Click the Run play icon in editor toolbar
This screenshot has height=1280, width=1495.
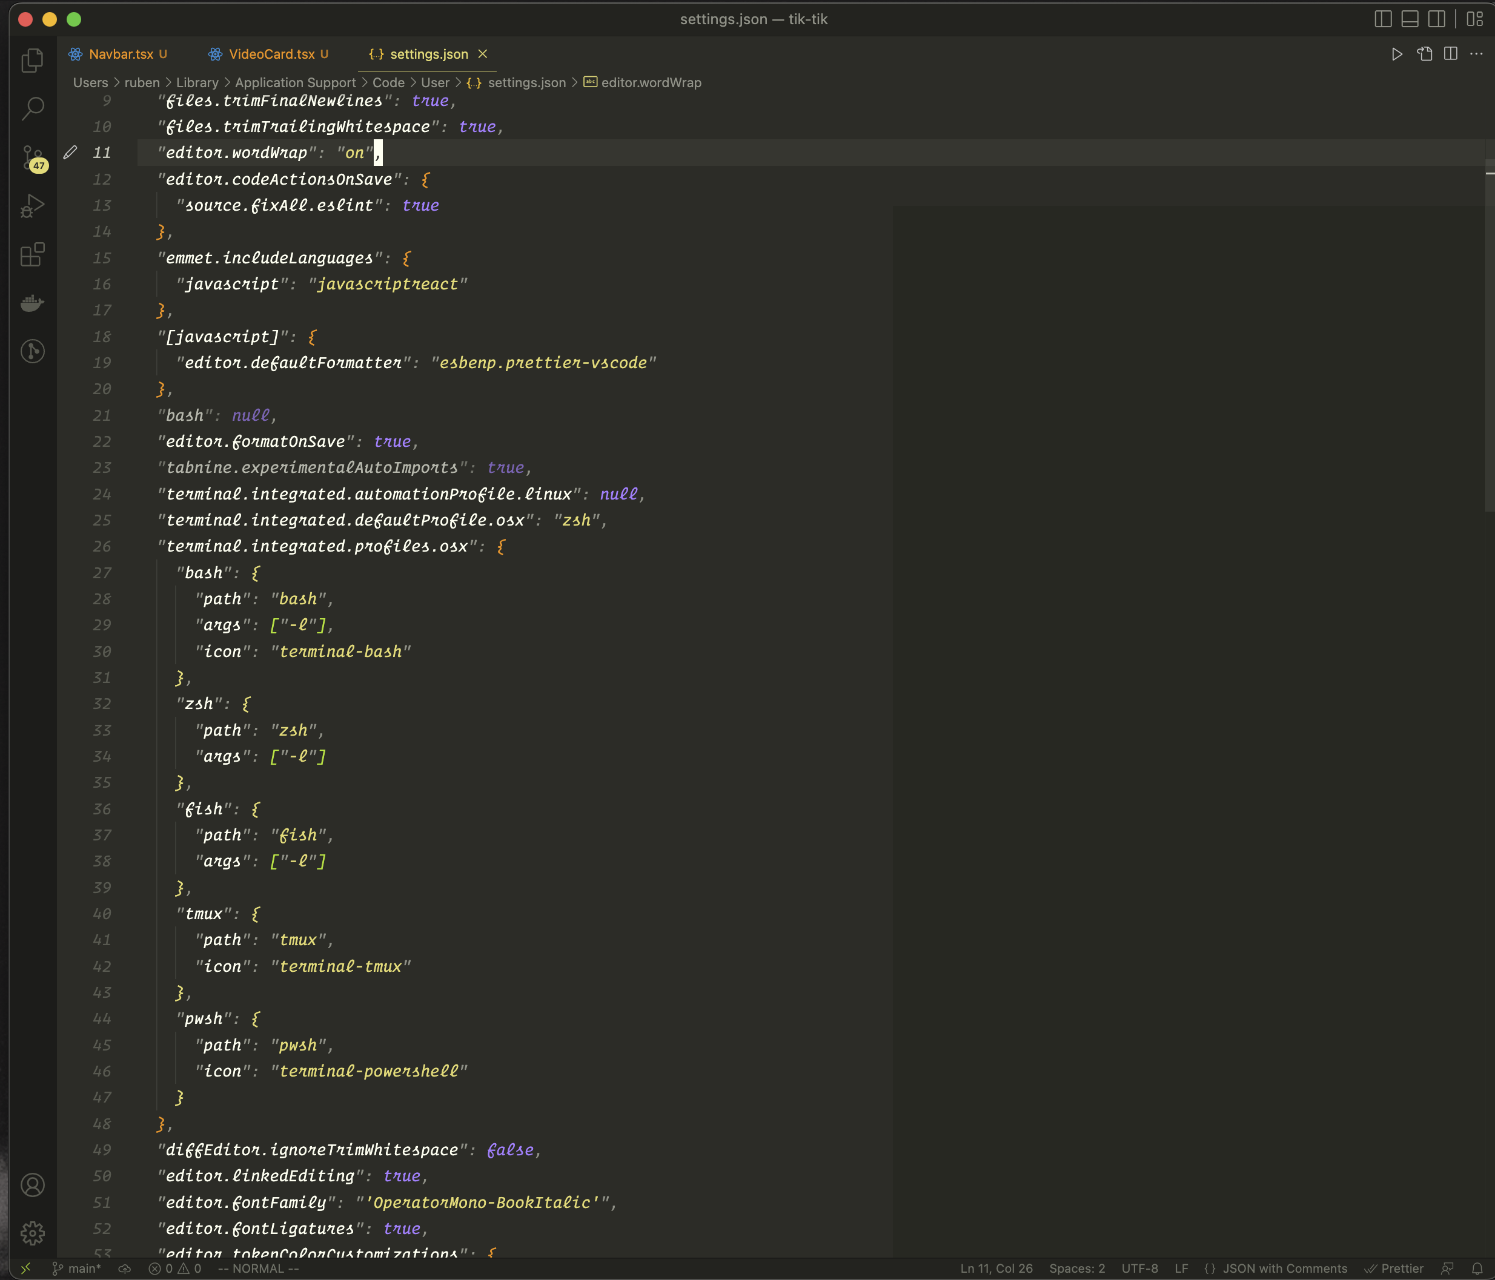point(1397,54)
